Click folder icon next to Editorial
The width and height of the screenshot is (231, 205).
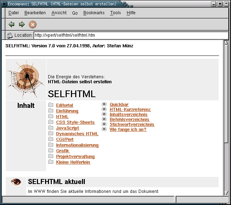point(51,105)
